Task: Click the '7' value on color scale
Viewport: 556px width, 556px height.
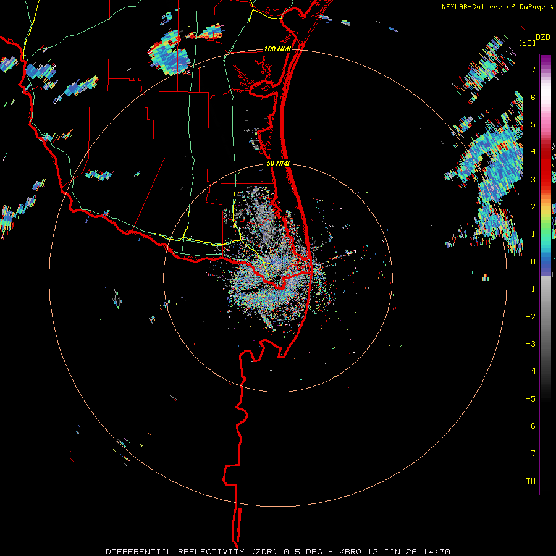Action: [x=533, y=69]
